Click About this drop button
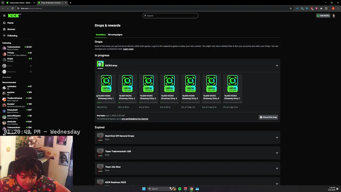Screen dimensions: 341x192 pos(268,117)
